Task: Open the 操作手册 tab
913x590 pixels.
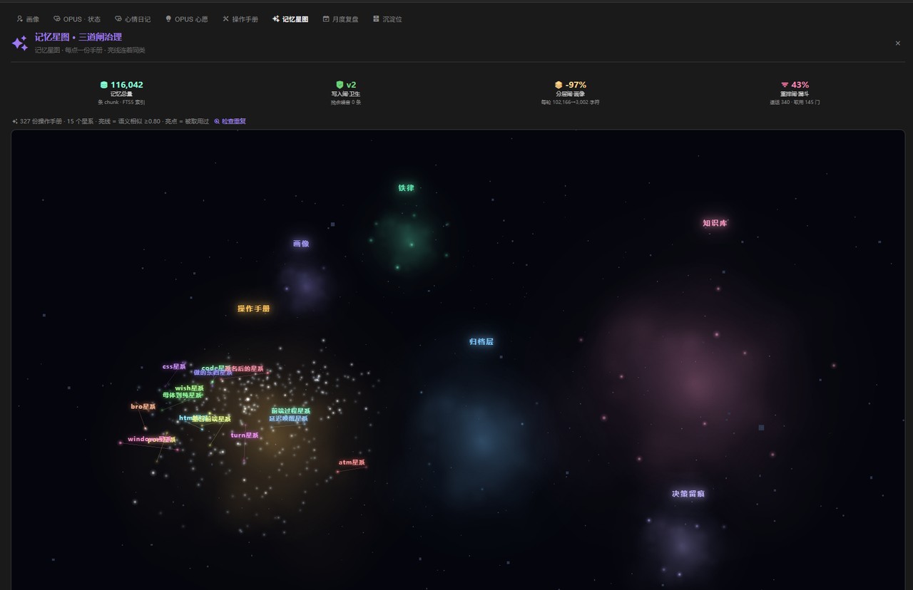Action: pyautogui.click(x=240, y=19)
